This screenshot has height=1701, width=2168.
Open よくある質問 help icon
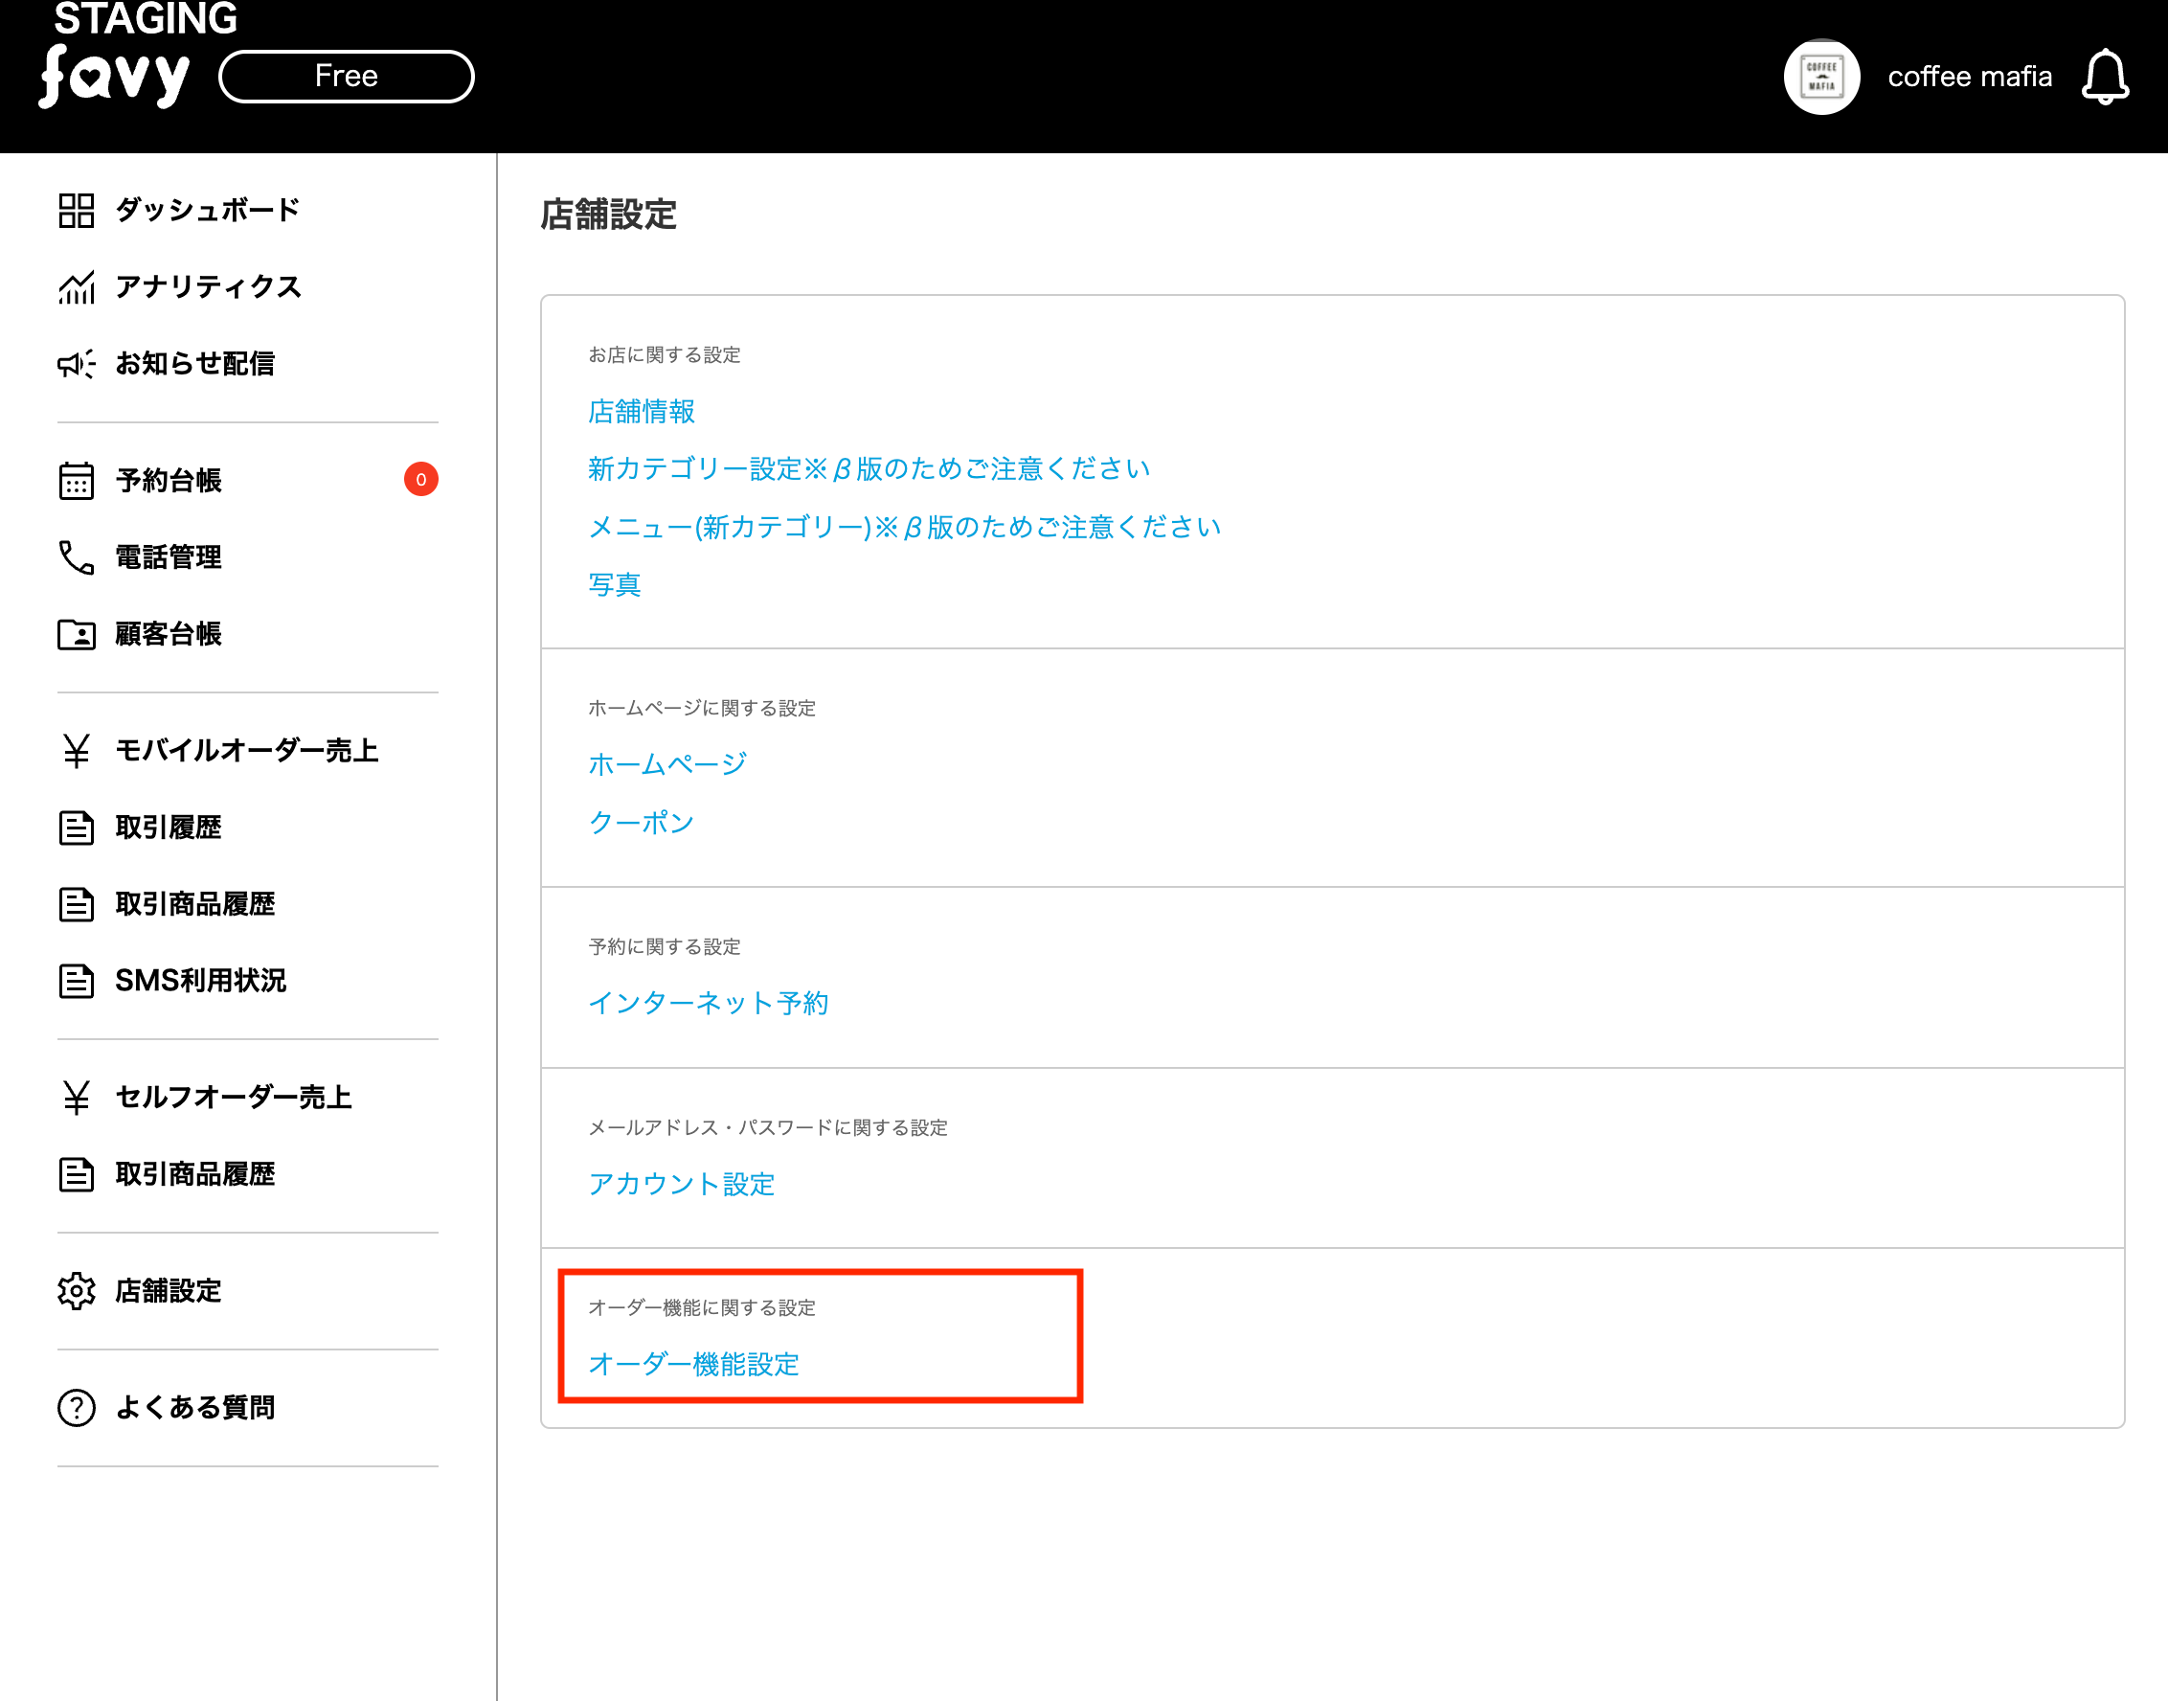[76, 1407]
